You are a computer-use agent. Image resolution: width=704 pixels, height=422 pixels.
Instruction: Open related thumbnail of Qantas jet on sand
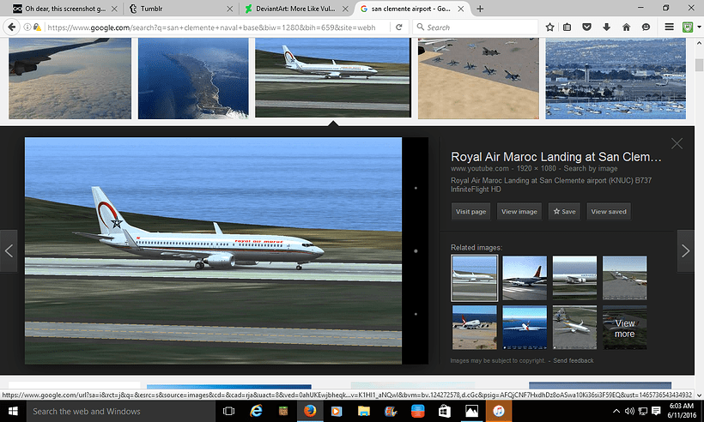click(474, 328)
